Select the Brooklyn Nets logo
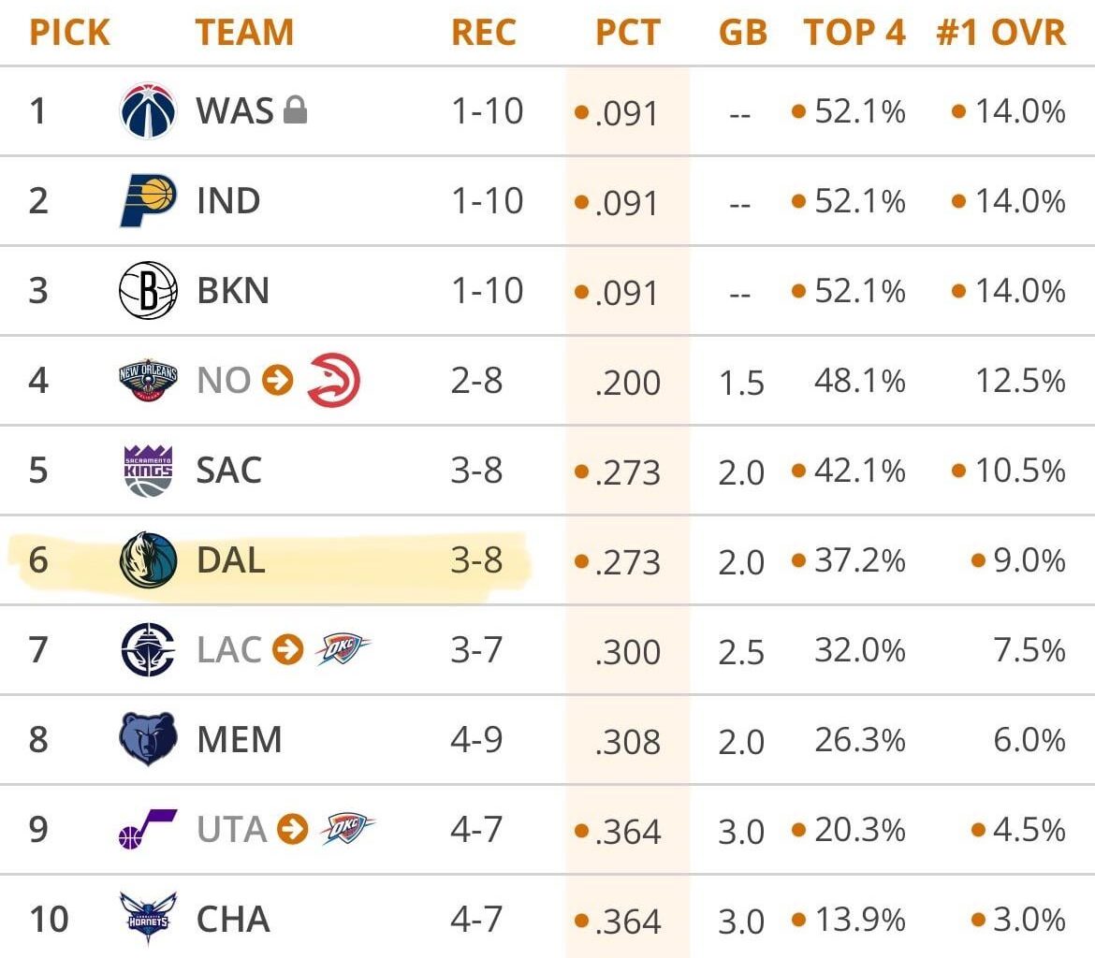This screenshot has height=958, width=1095. [148, 291]
